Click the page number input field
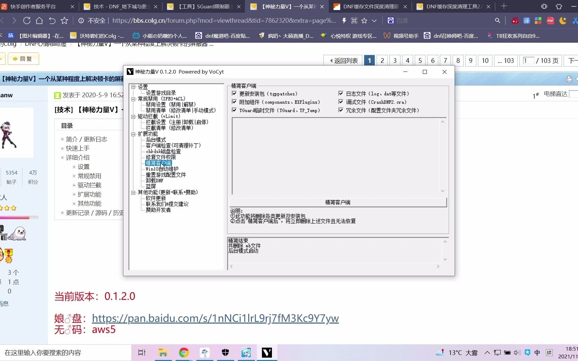This screenshot has width=578, height=361. point(528,61)
